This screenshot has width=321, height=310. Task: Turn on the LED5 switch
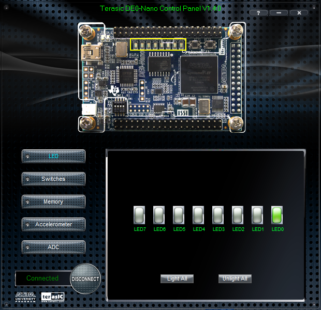tap(179, 215)
